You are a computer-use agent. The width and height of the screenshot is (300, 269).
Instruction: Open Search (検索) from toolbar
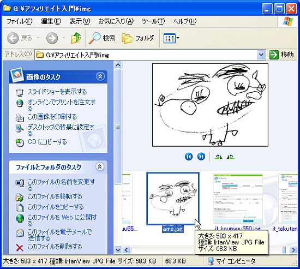pos(102,38)
